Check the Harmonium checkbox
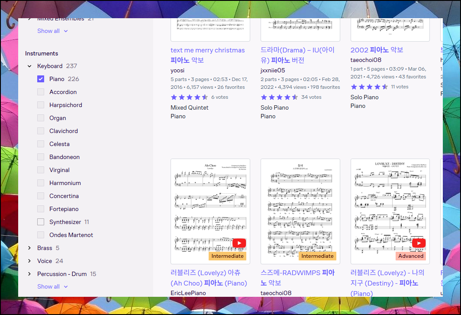The width and height of the screenshot is (461, 315). (x=41, y=183)
